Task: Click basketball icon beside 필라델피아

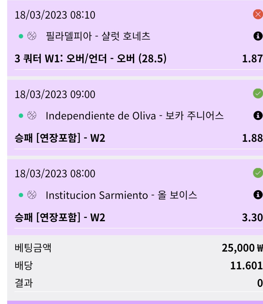Action: [x=32, y=36]
